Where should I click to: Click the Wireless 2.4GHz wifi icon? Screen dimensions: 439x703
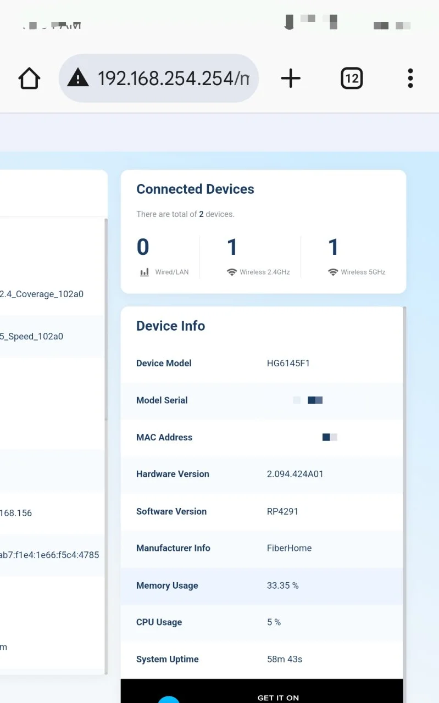(232, 272)
